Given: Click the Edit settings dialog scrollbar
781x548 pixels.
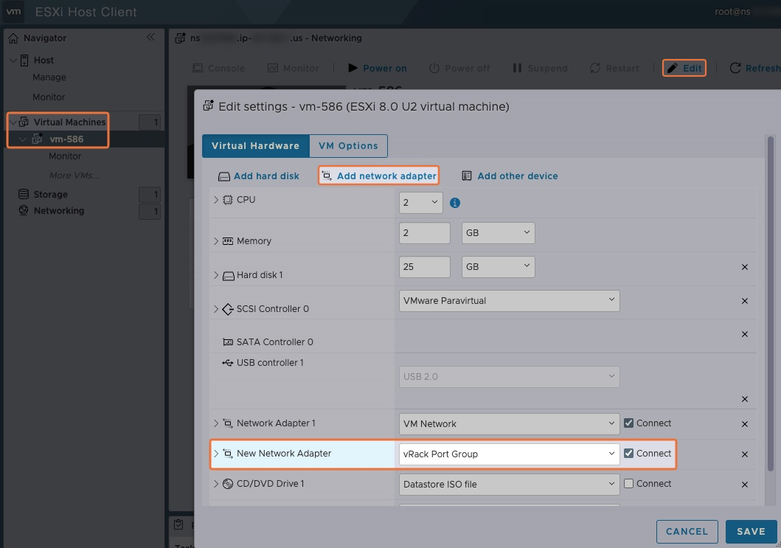Looking at the screenshot, I should click(x=771, y=304).
